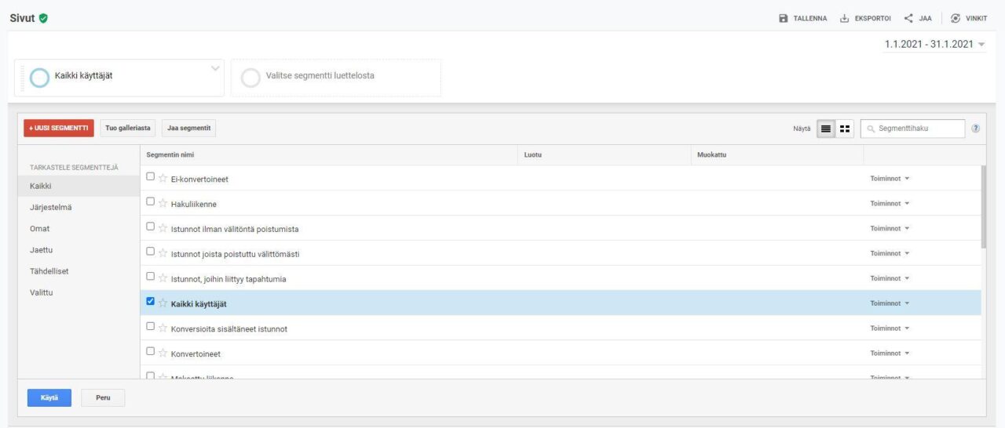
Task: Switch to list view layout
Action: pyautogui.click(x=826, y=129)
